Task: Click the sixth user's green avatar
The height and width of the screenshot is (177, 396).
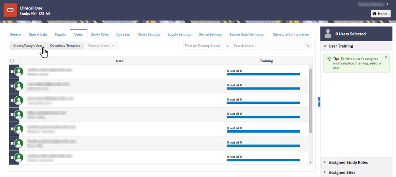Action: 19,143
